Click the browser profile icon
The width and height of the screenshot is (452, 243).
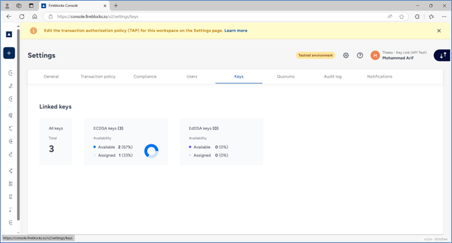[x=7, y=5]
